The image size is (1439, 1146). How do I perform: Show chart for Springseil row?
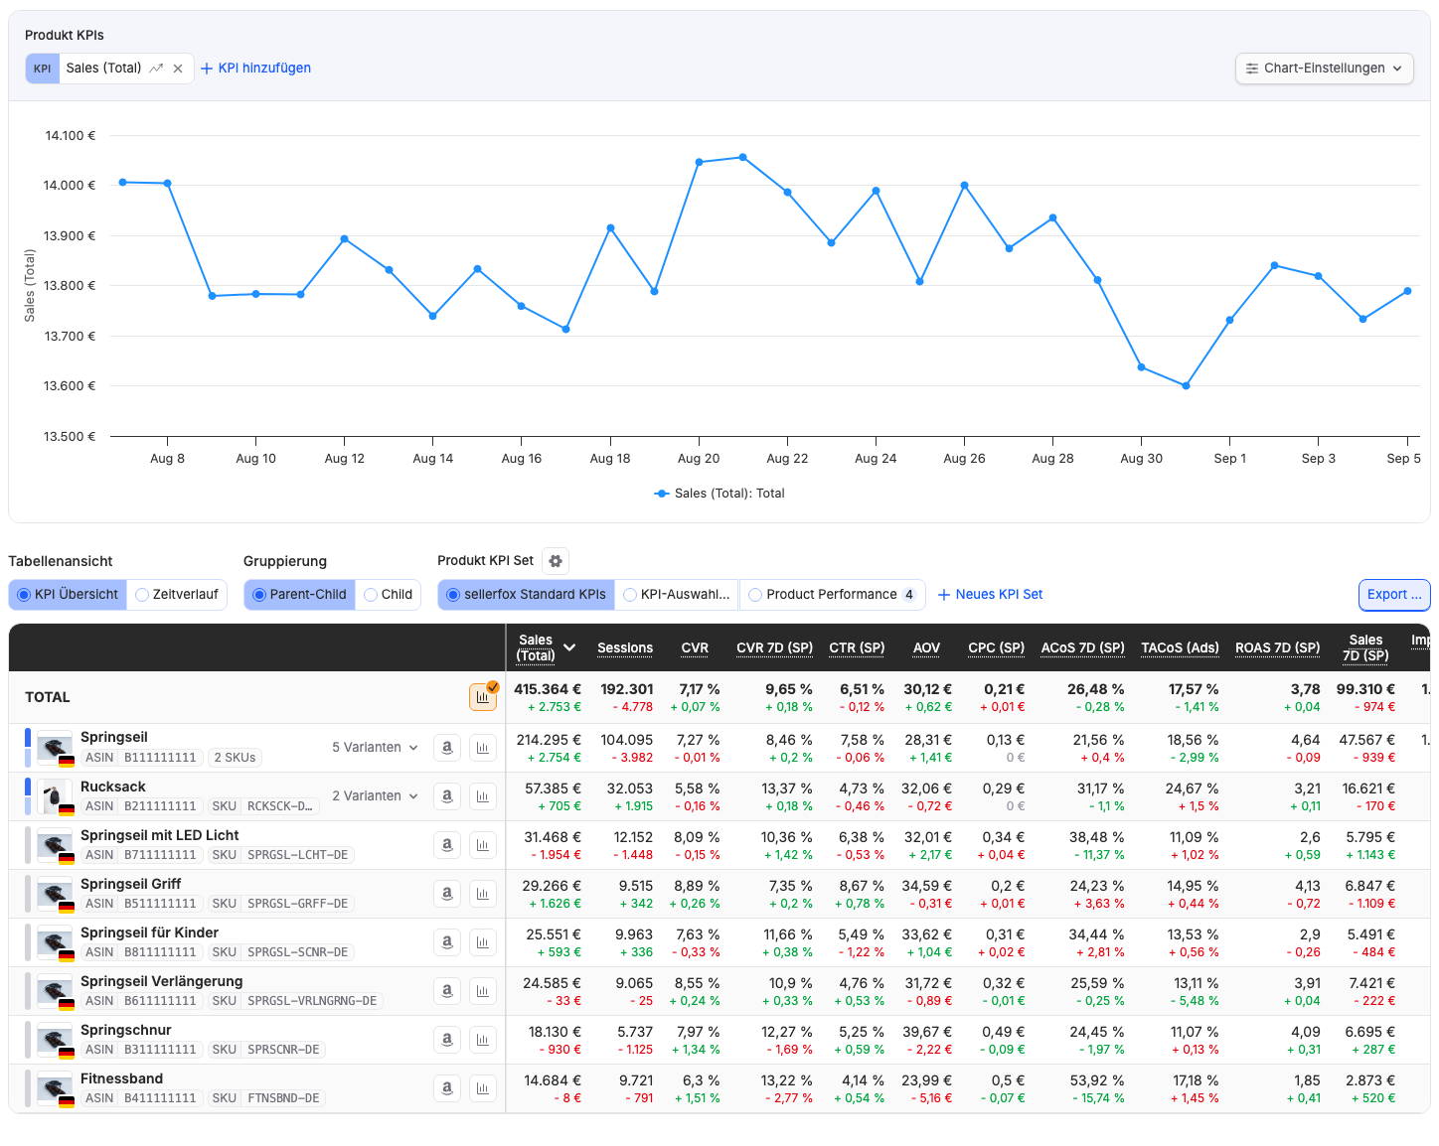pyautogui.click(x=483, y=748)
